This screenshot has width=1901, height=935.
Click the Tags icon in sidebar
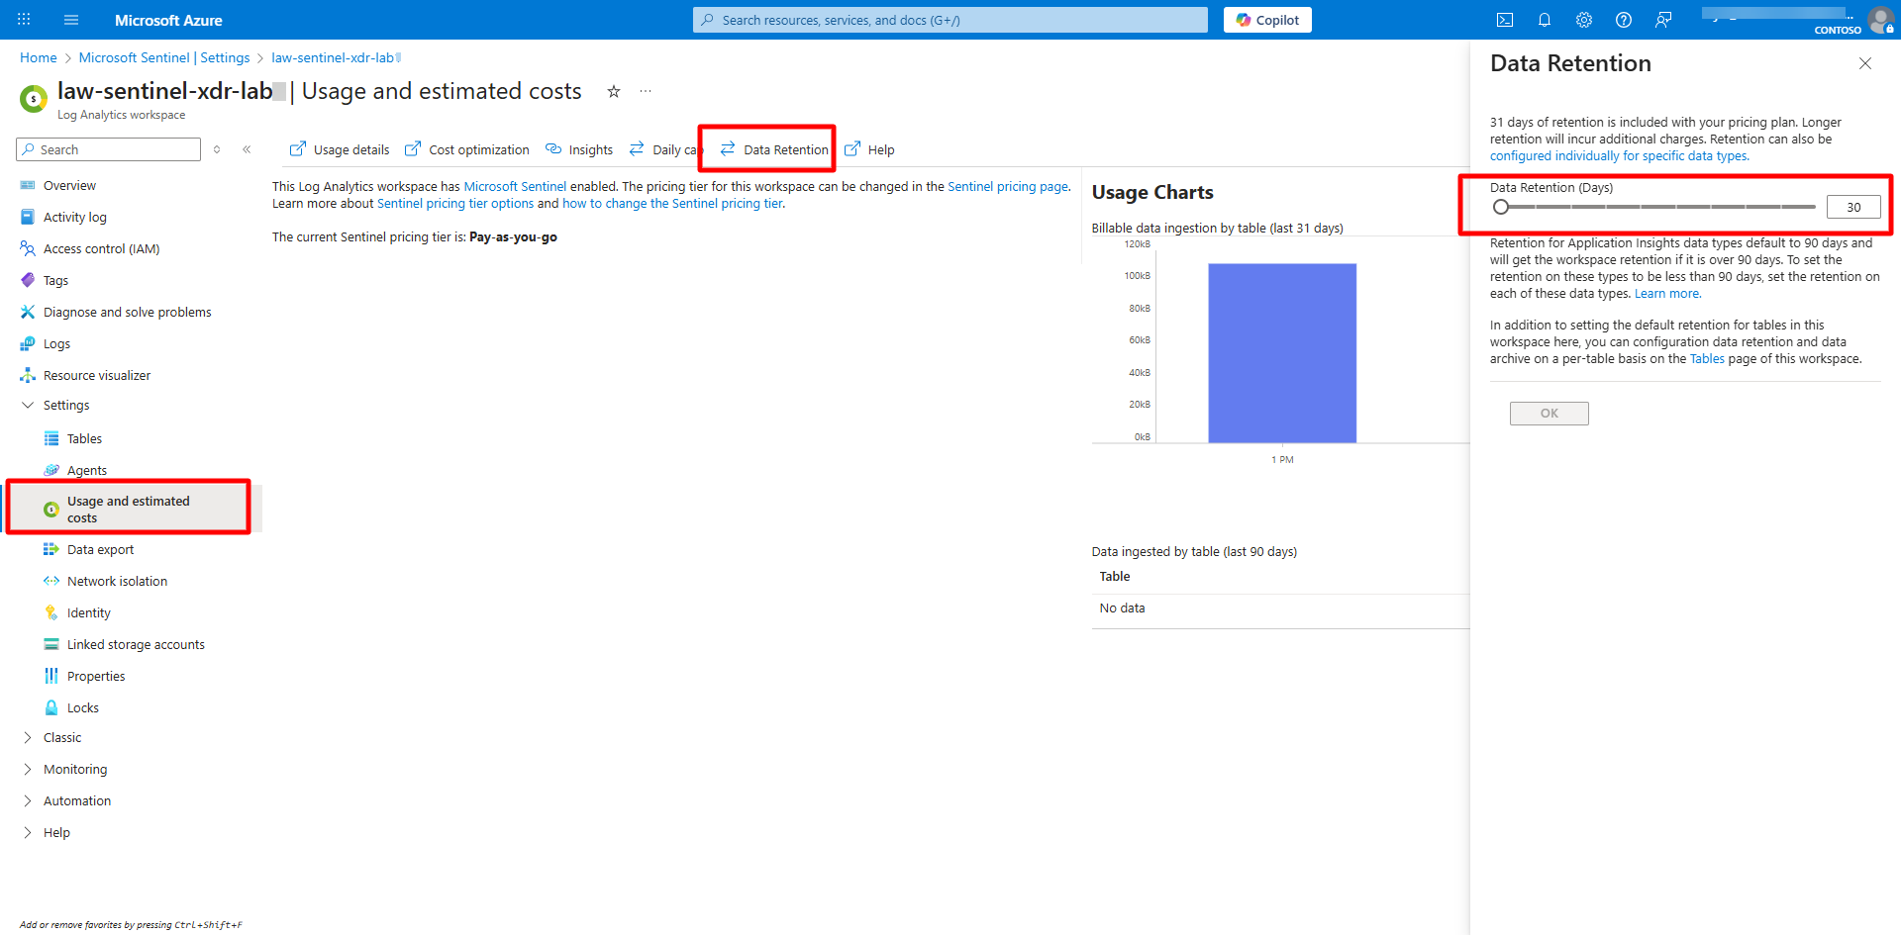[28, 280]
